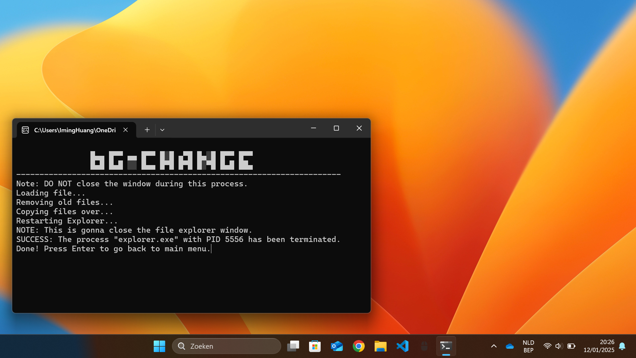The image size is (636, 358).
Task: Open Outlook from the taskbar
Action: coord(337,346)
